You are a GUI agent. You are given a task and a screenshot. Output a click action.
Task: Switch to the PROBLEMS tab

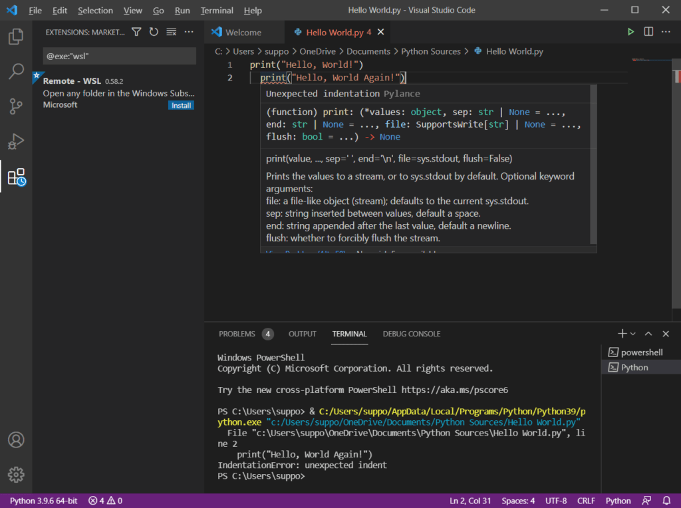tap(237, 334)
